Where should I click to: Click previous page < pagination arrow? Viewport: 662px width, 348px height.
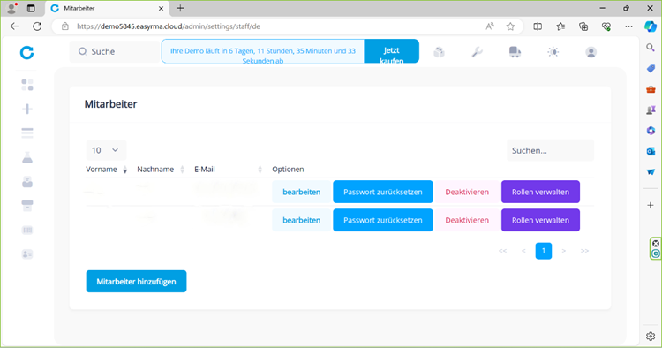click(x=523, y=251)
